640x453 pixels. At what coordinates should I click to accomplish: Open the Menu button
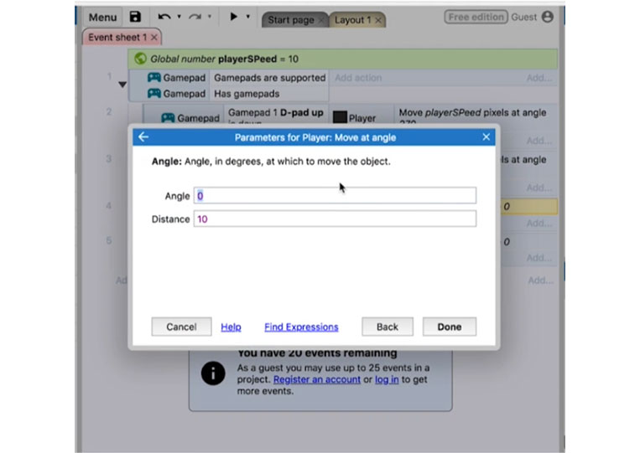(x=102, y=17)
